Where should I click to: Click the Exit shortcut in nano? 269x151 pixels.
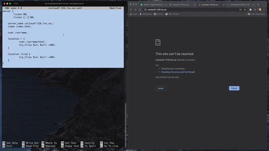pyautogui.click(x=8, y=146)
